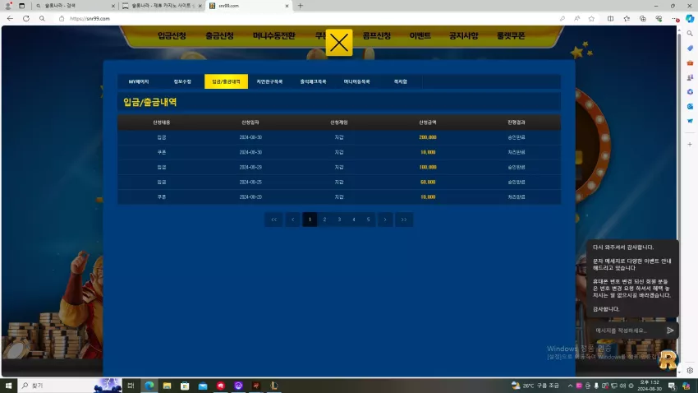The width and height of the screenshot is (698, 393).
Task: Go back with the browser arrow
Action: click(10, 19)
